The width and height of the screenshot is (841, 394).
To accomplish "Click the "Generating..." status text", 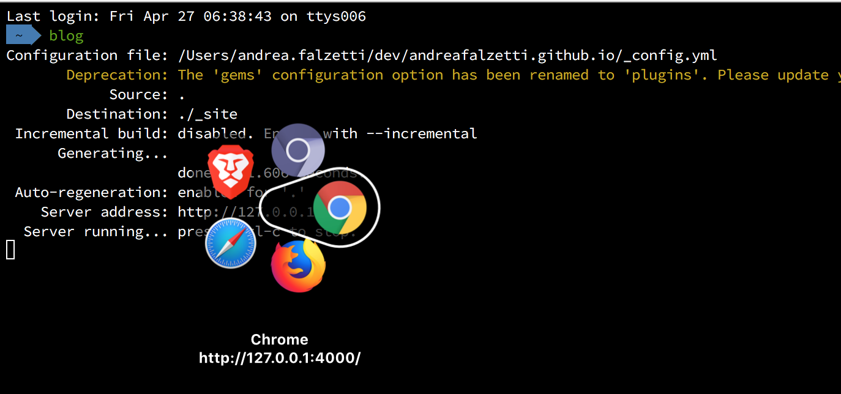I will pos(113,154).
